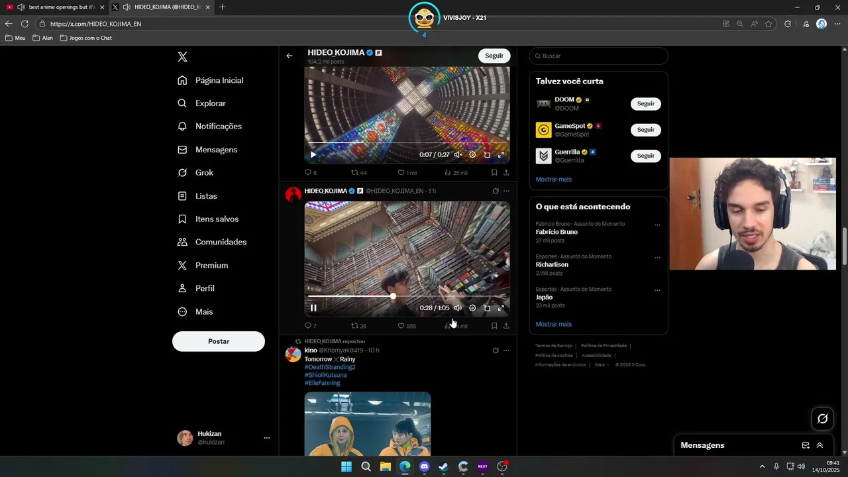The image size is (848, 477).
Task: View analytics for 25 mil views post
Action: (x=456, y=173)
